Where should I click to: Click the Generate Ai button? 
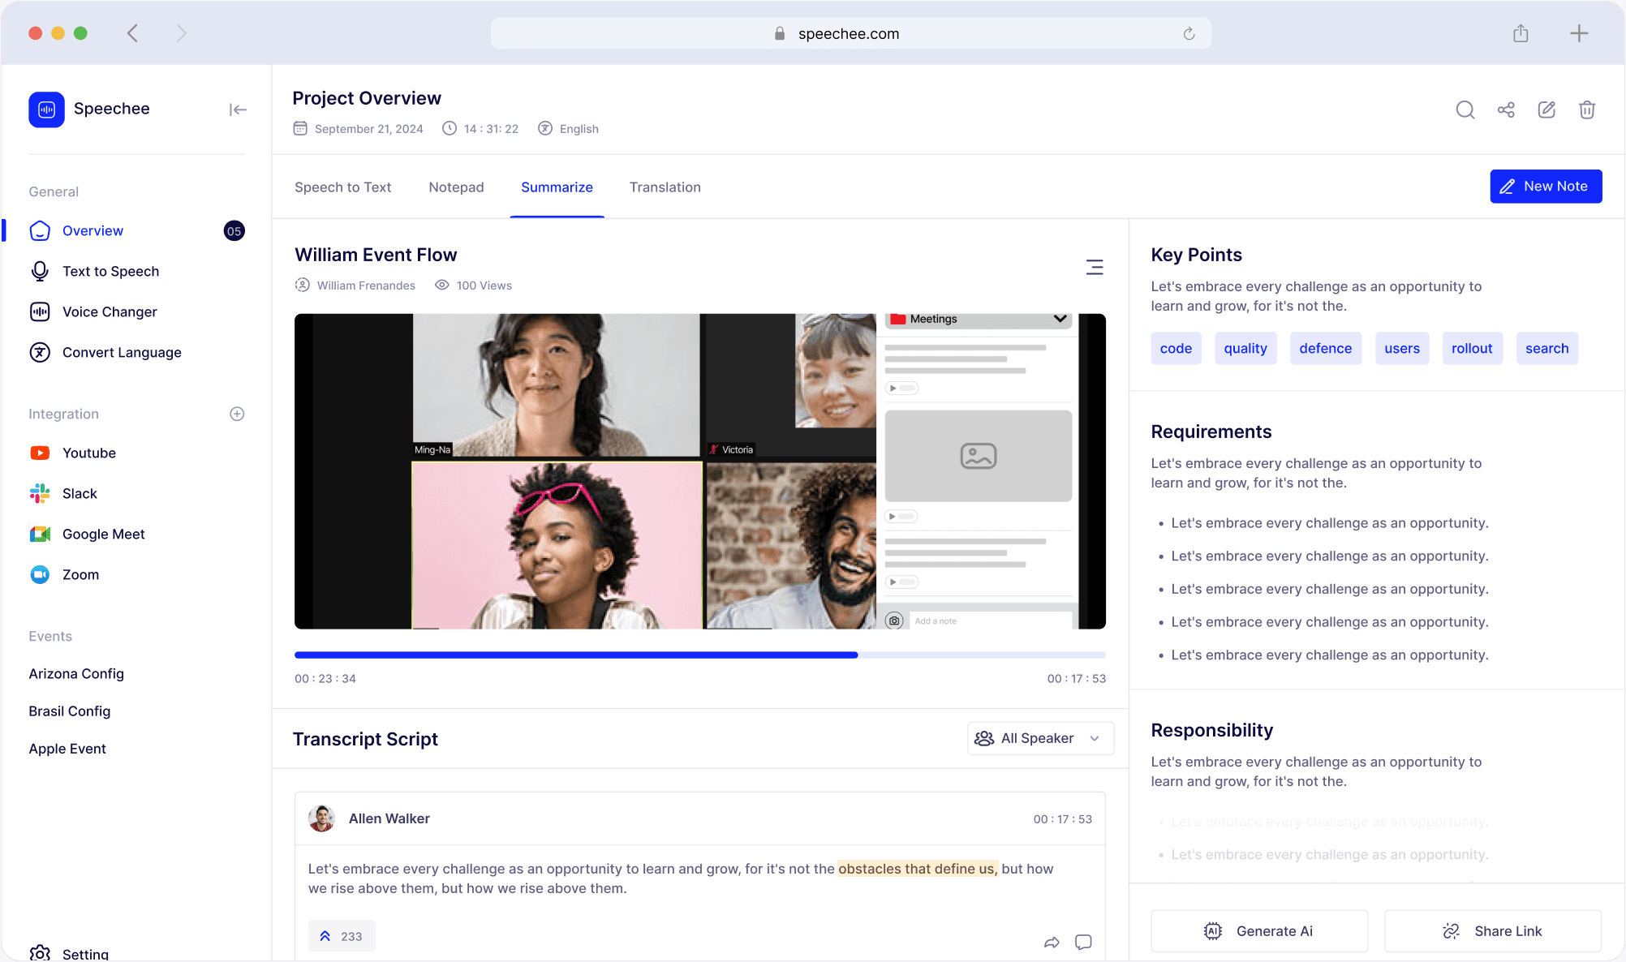tap(1259, 930)
